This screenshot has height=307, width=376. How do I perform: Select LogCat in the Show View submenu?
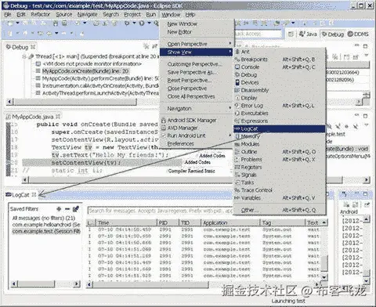coord(279,128)
